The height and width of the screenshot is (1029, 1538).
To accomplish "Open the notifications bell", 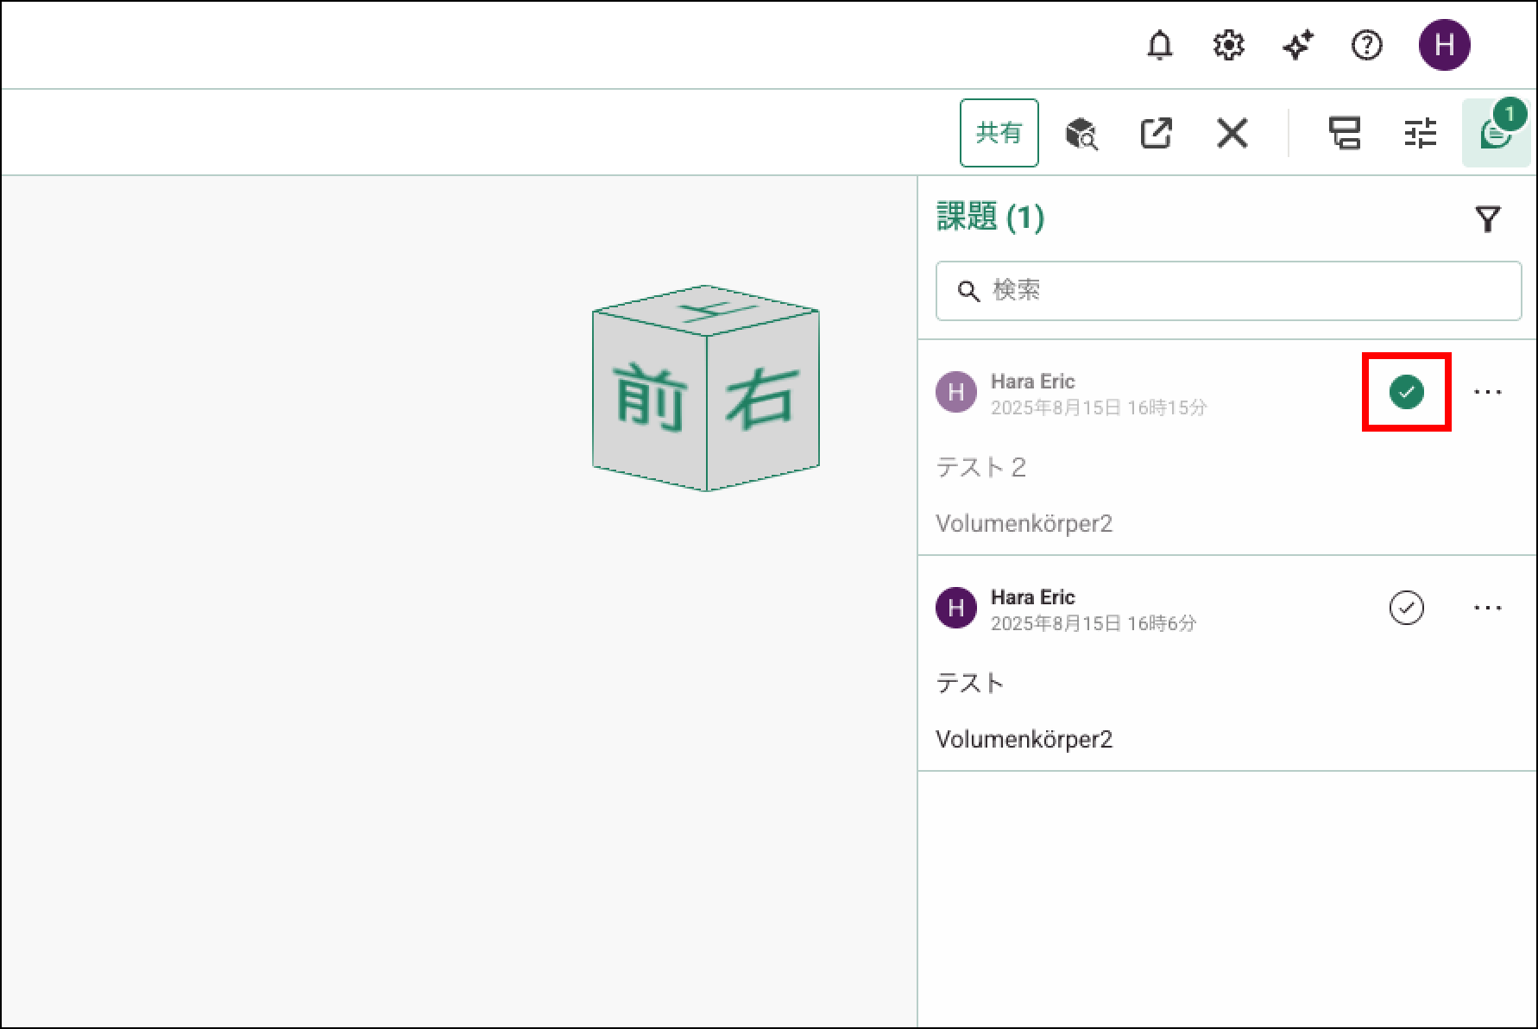I will coord(1159,45).
